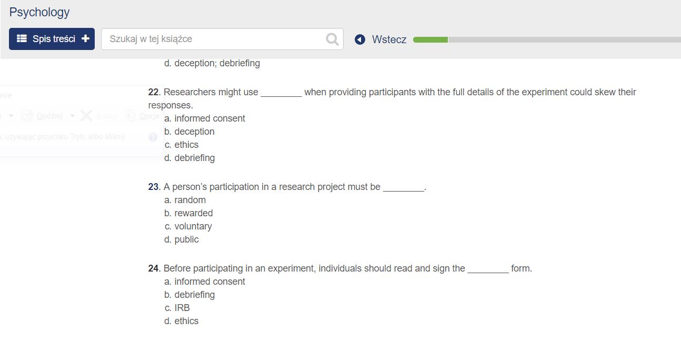Click the Opóźnij command

click(x=49, y=115)
